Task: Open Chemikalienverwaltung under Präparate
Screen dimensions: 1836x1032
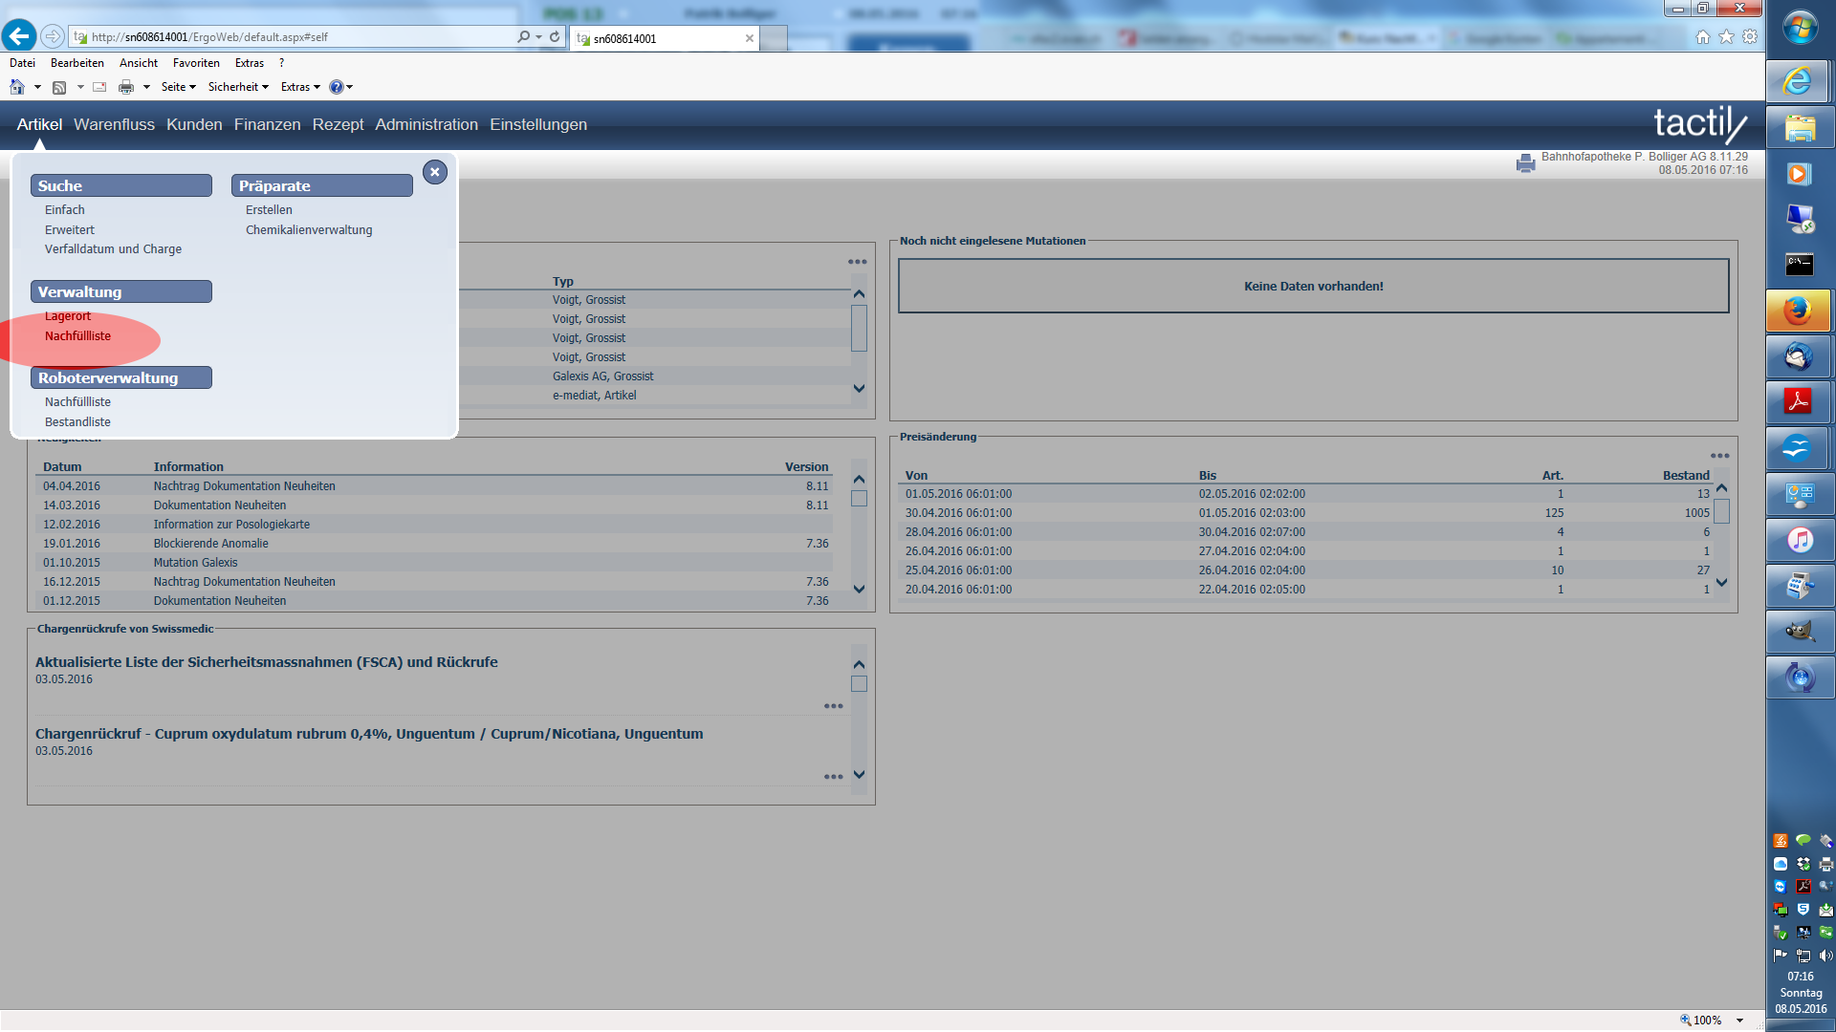Action: (x=308, y=230)
